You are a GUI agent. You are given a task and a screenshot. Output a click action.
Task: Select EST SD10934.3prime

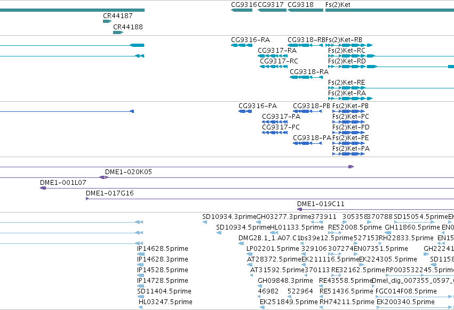[x=205, y=222]
